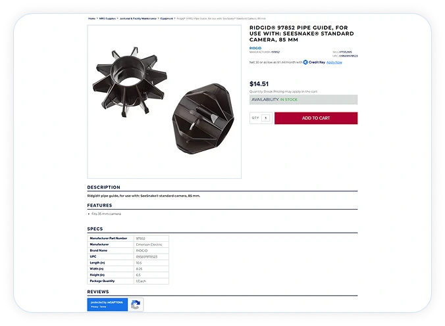Image resolution: width=445 pixels, height=326 pixels.
Task: Click the RIDGID brand link
Action: (x=255, y=48)
